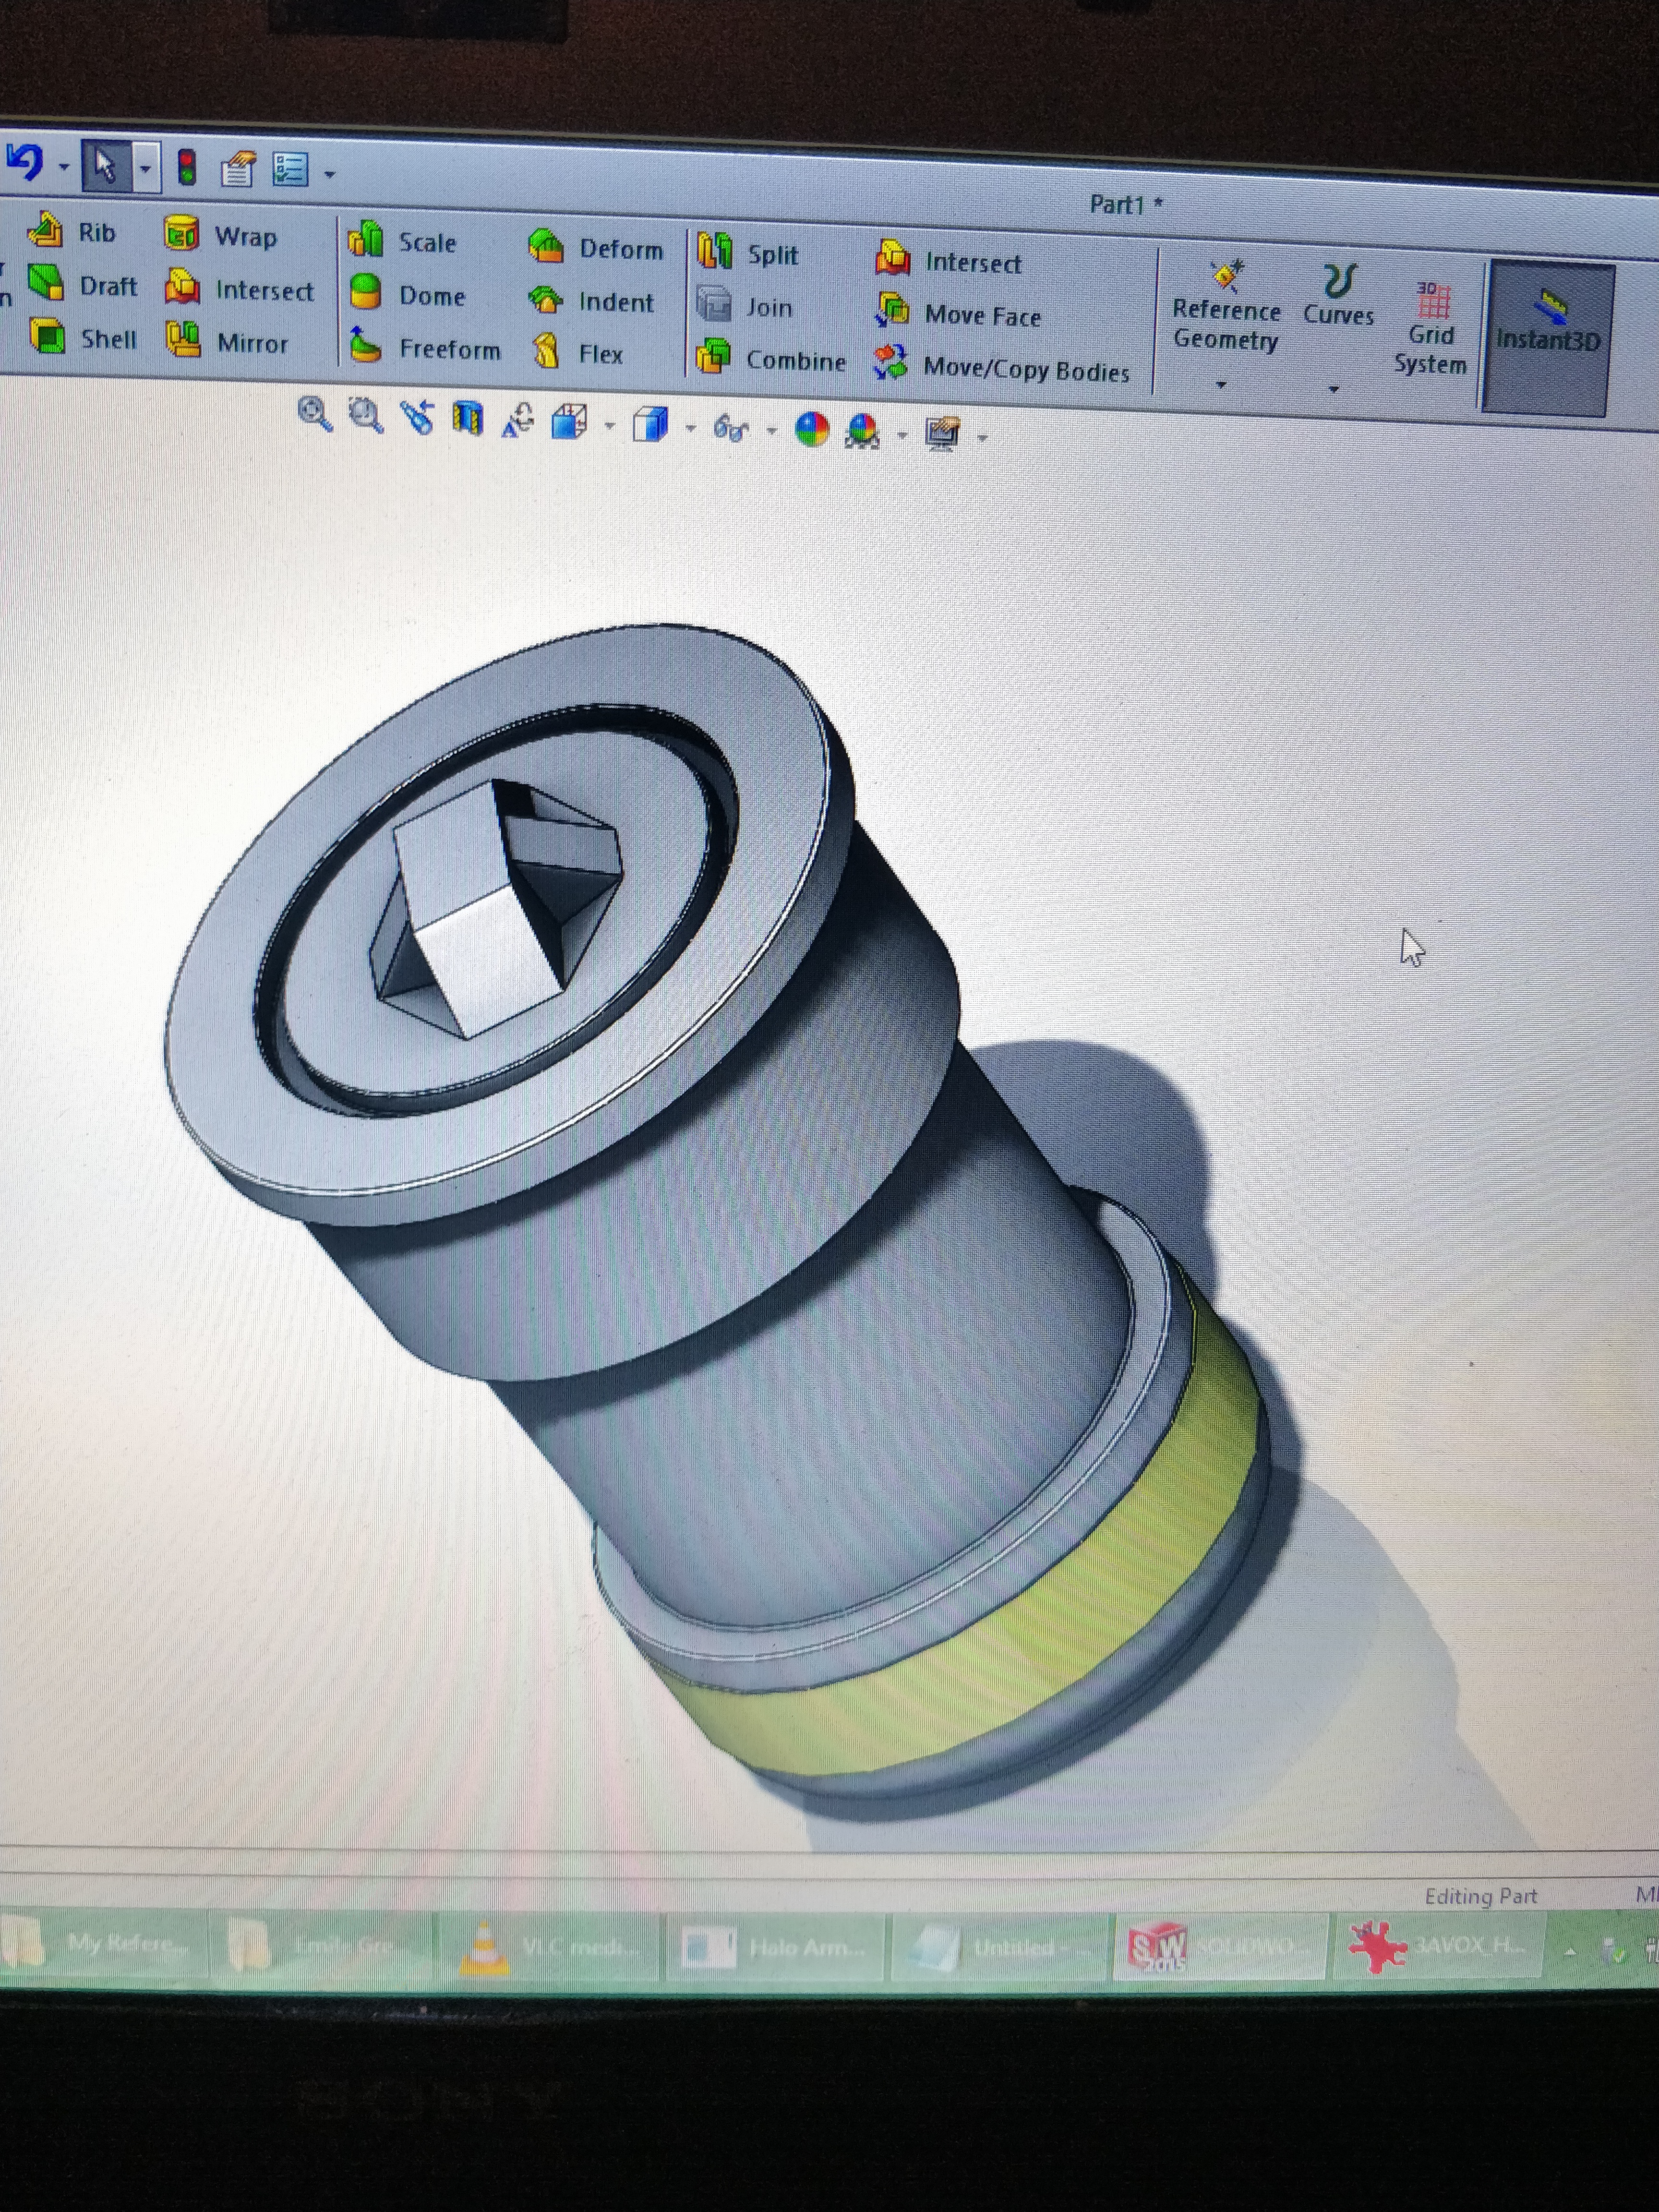Select the Split tool
Image resolution: width=1659 pixels, height=2212 pixels.
pyautogui.click(x=748, y=253)
